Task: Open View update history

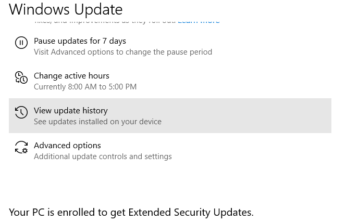Action: [x=70, y=110]
